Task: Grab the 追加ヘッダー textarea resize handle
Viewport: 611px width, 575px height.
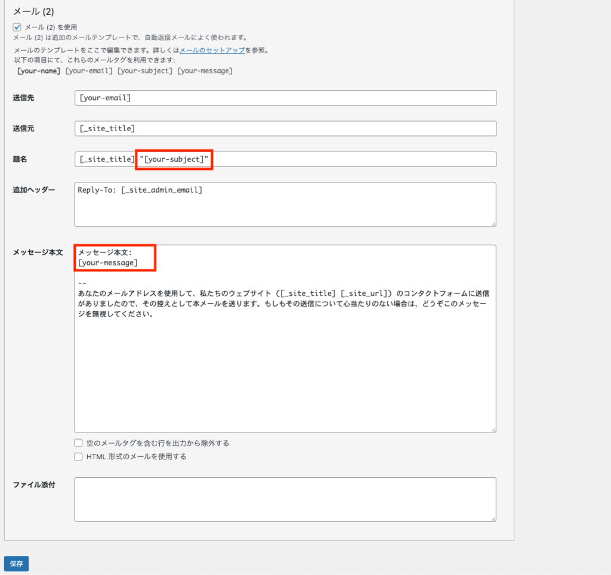Action: 493,224
